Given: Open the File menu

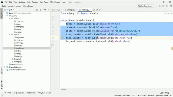Looking at the screenshot, I should point(6,2).
